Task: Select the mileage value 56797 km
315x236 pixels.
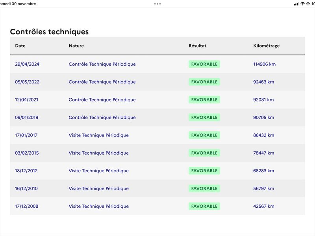Action: tap(263, 188)
